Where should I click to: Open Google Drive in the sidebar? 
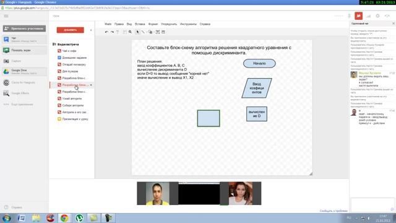(24, 72)
